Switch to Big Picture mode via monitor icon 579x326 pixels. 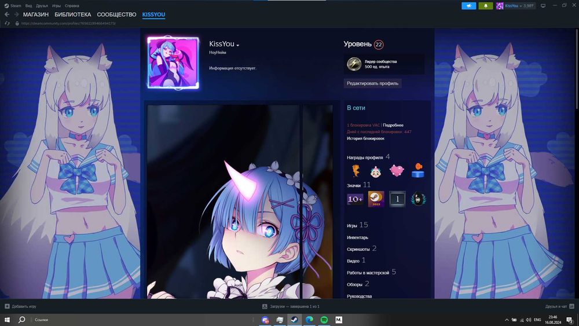[x=543, y=6]
